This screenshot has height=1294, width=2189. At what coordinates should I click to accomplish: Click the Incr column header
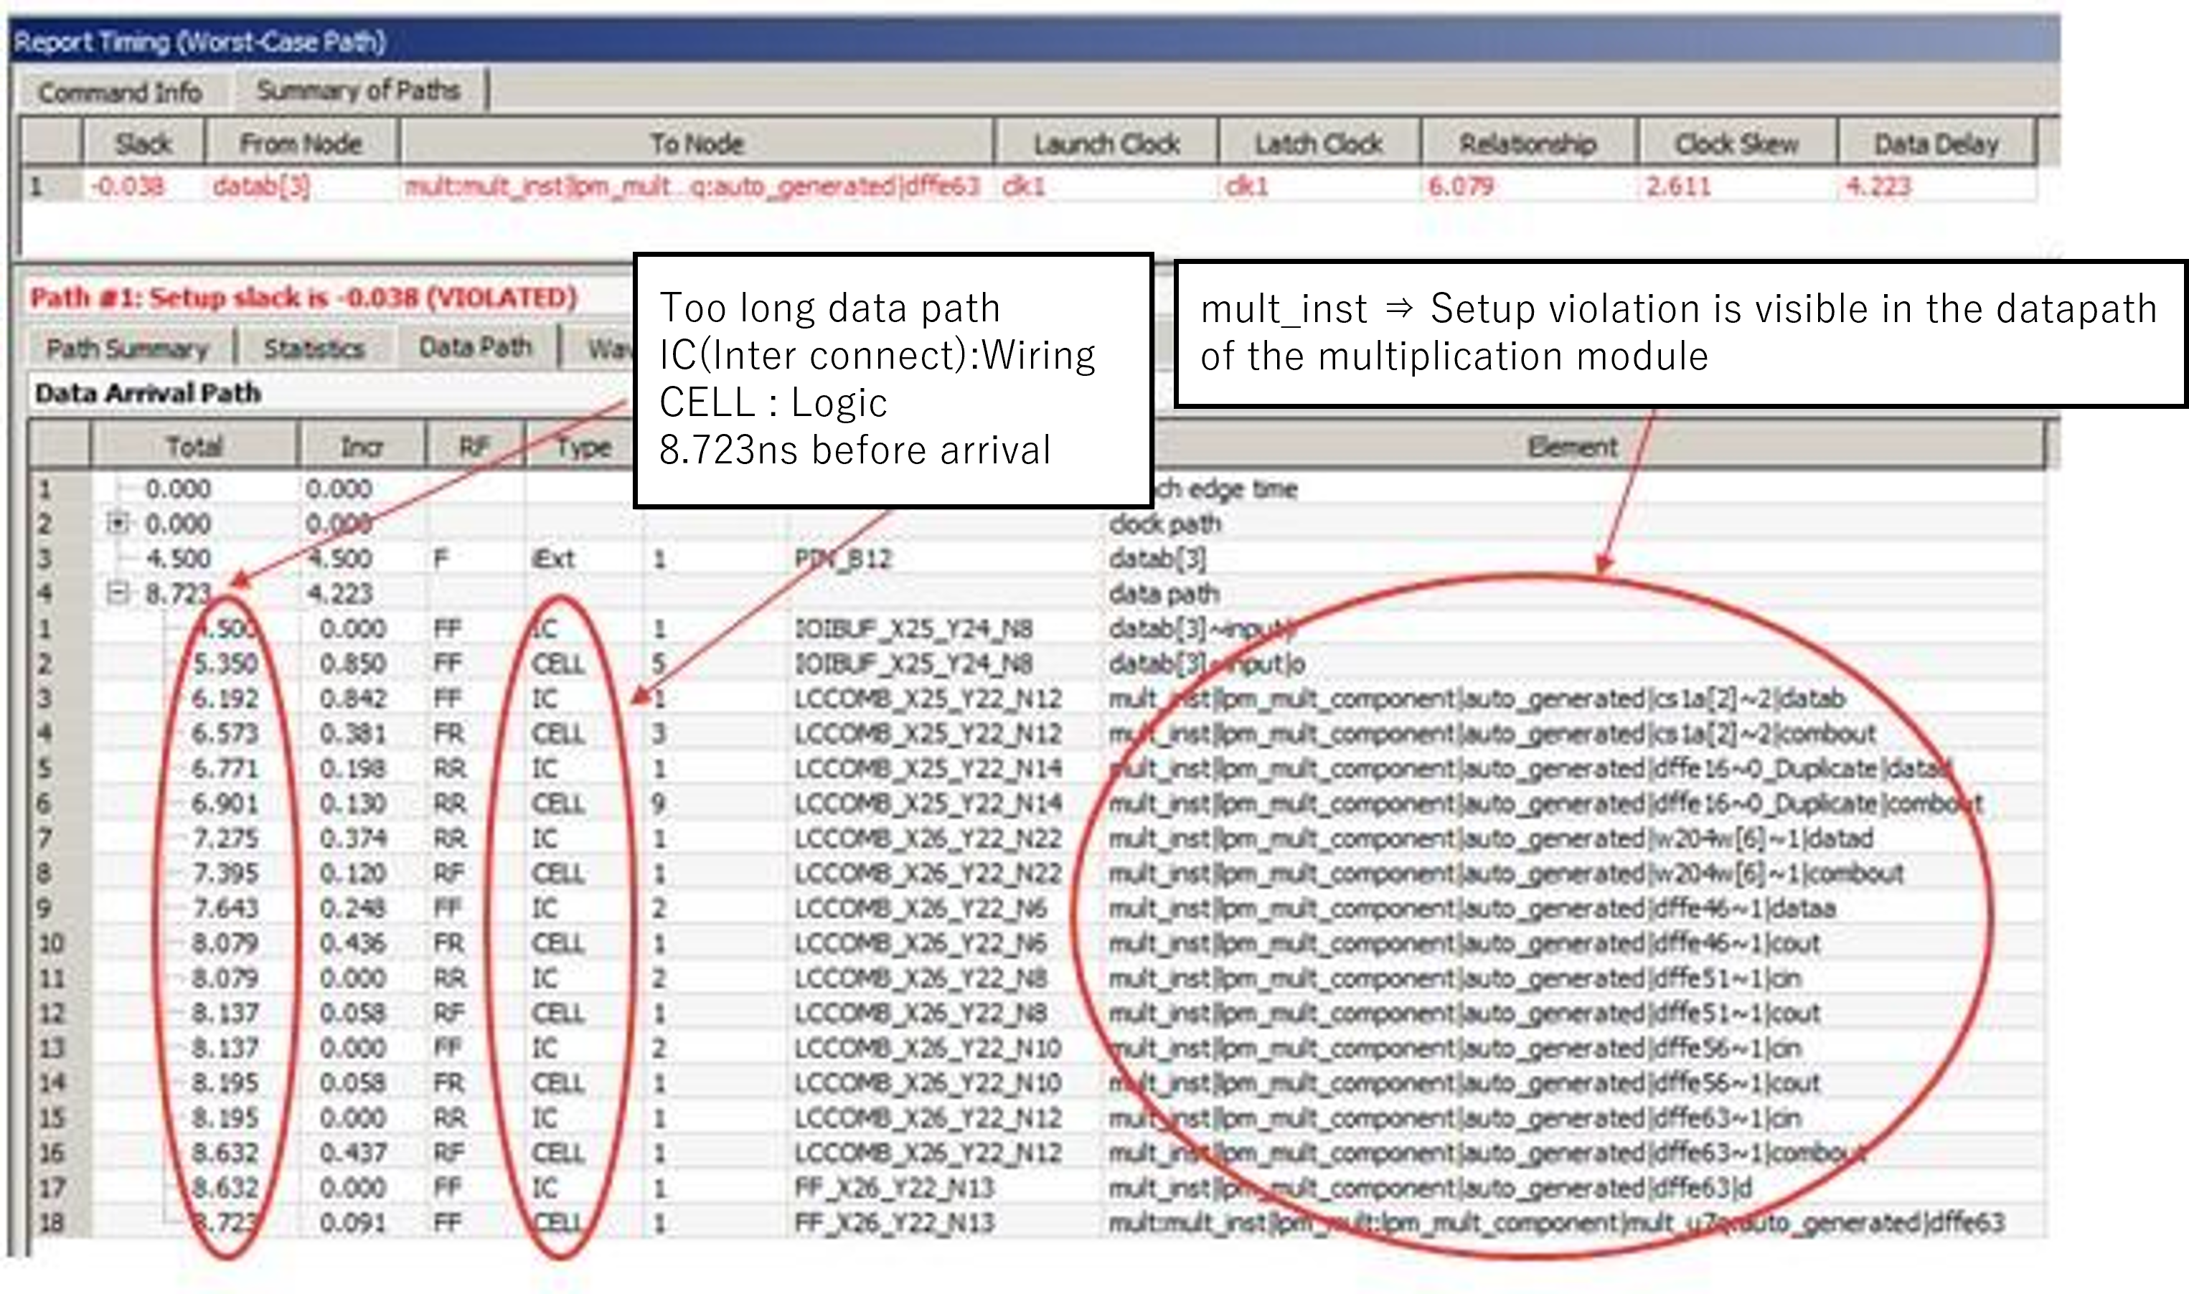coord(361,446)
